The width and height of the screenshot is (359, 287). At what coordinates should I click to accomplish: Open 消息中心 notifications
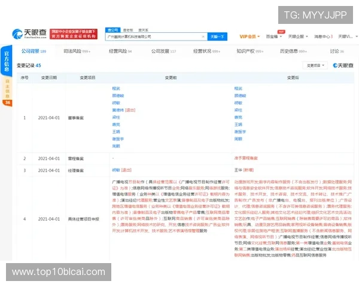(323, 36)
